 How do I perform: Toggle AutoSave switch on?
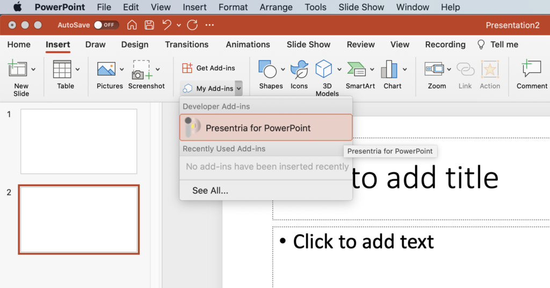(106, 25)
